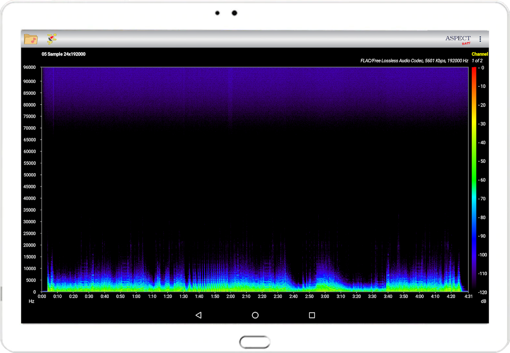Tap the Android recent apps button
This screenshot has height=353, width=510.
(x=312, y=315)
